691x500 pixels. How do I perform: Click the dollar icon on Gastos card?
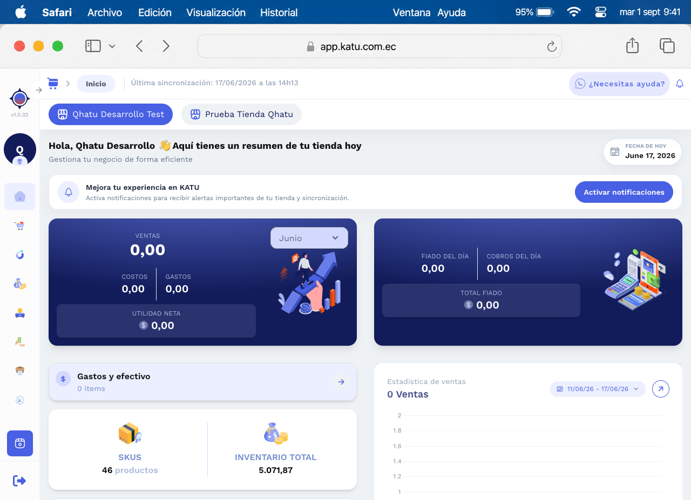(63, 379)
